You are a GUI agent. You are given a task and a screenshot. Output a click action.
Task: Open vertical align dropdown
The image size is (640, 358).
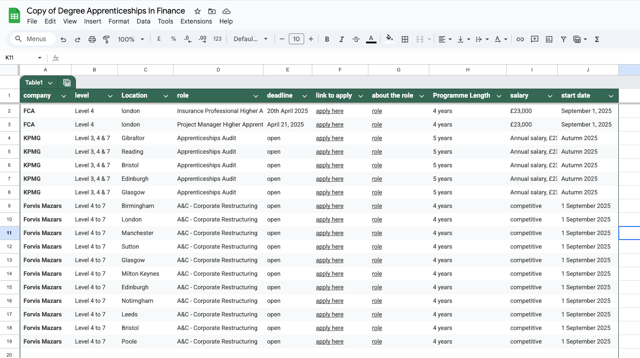[x=464, y=39]
